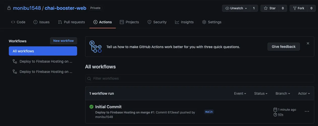Click the calendar icon next to 1 minute ago
318x126 pixels.
click(x=275, y=110)
